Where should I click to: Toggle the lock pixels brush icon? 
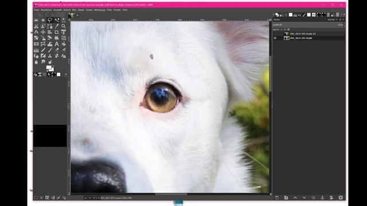coord(282,29)
